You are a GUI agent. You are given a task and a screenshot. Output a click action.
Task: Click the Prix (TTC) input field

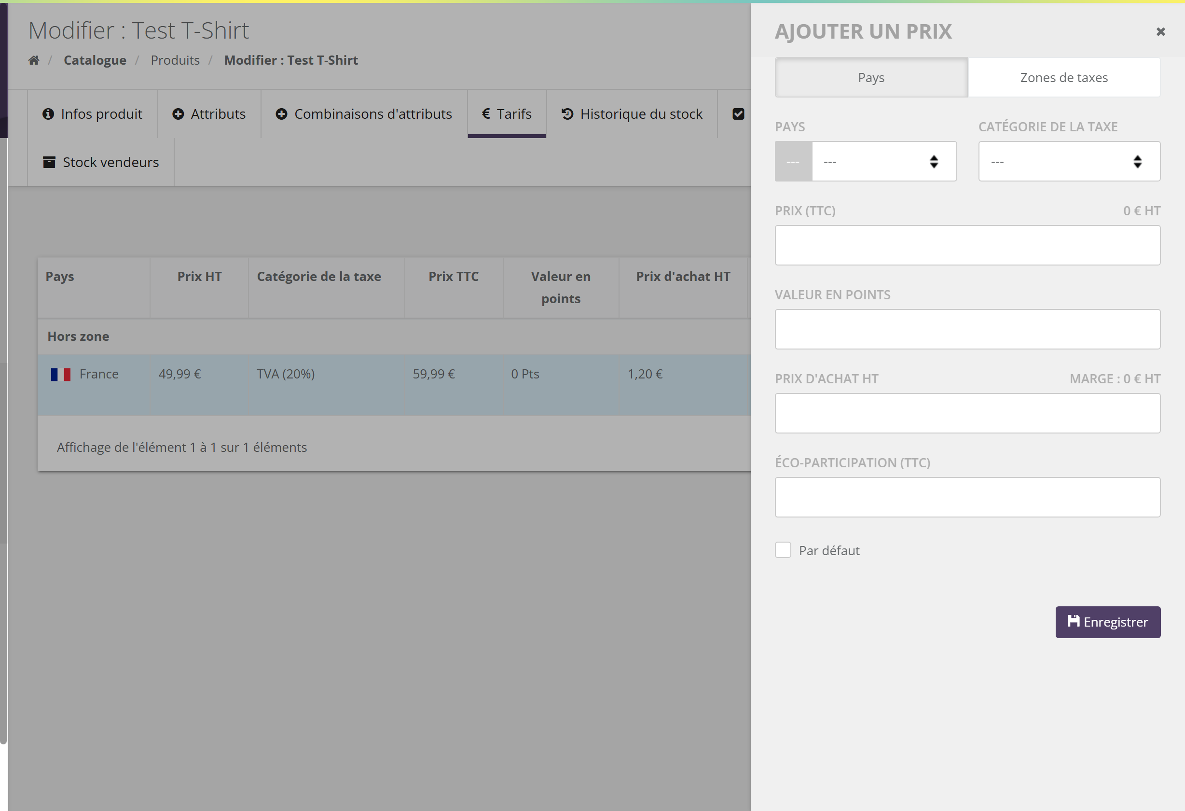click(x=967, y=245)
